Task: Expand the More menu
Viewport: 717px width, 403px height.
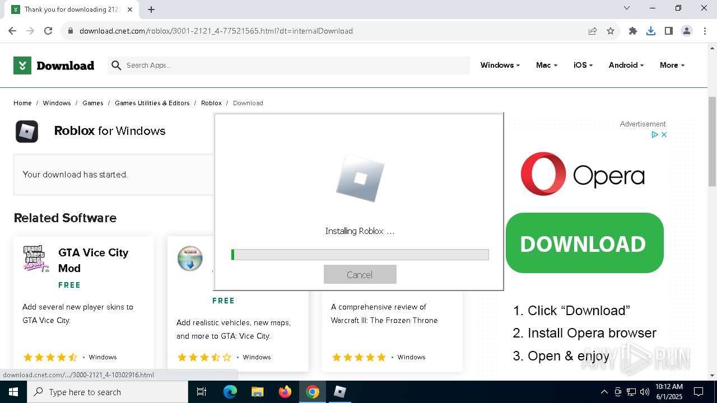Action: 672,65
